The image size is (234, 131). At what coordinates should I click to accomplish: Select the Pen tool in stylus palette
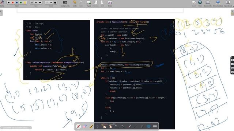tap(78, 126)
